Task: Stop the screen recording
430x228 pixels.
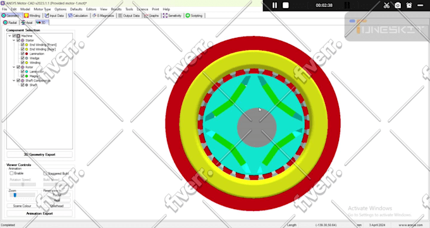Action: pyautogui.click(x=285, y=6)
